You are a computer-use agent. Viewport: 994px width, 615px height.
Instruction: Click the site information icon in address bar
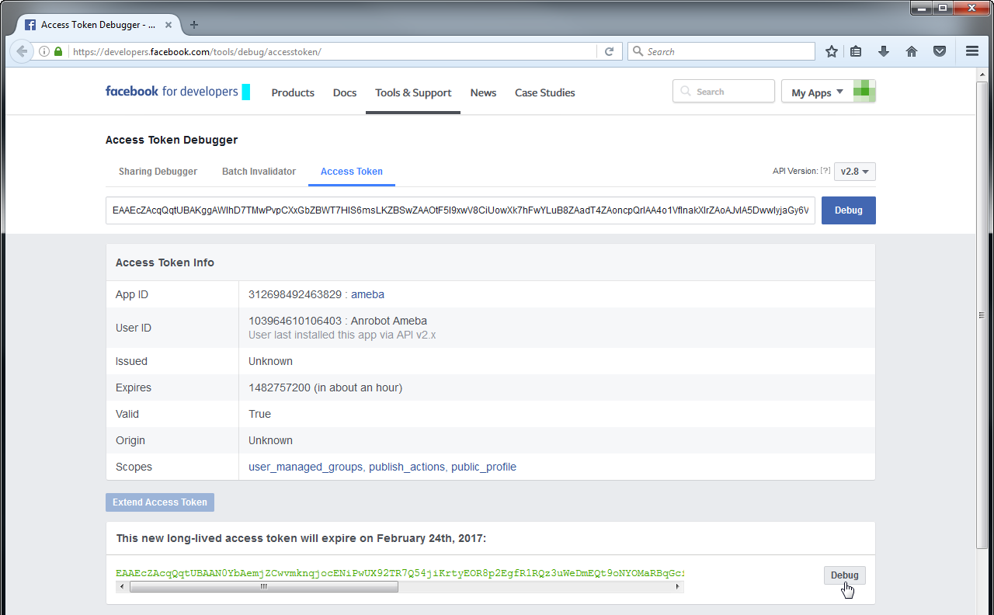(x=44, y=52)
